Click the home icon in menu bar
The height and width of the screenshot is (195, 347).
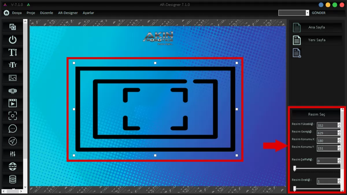point(6,13)
